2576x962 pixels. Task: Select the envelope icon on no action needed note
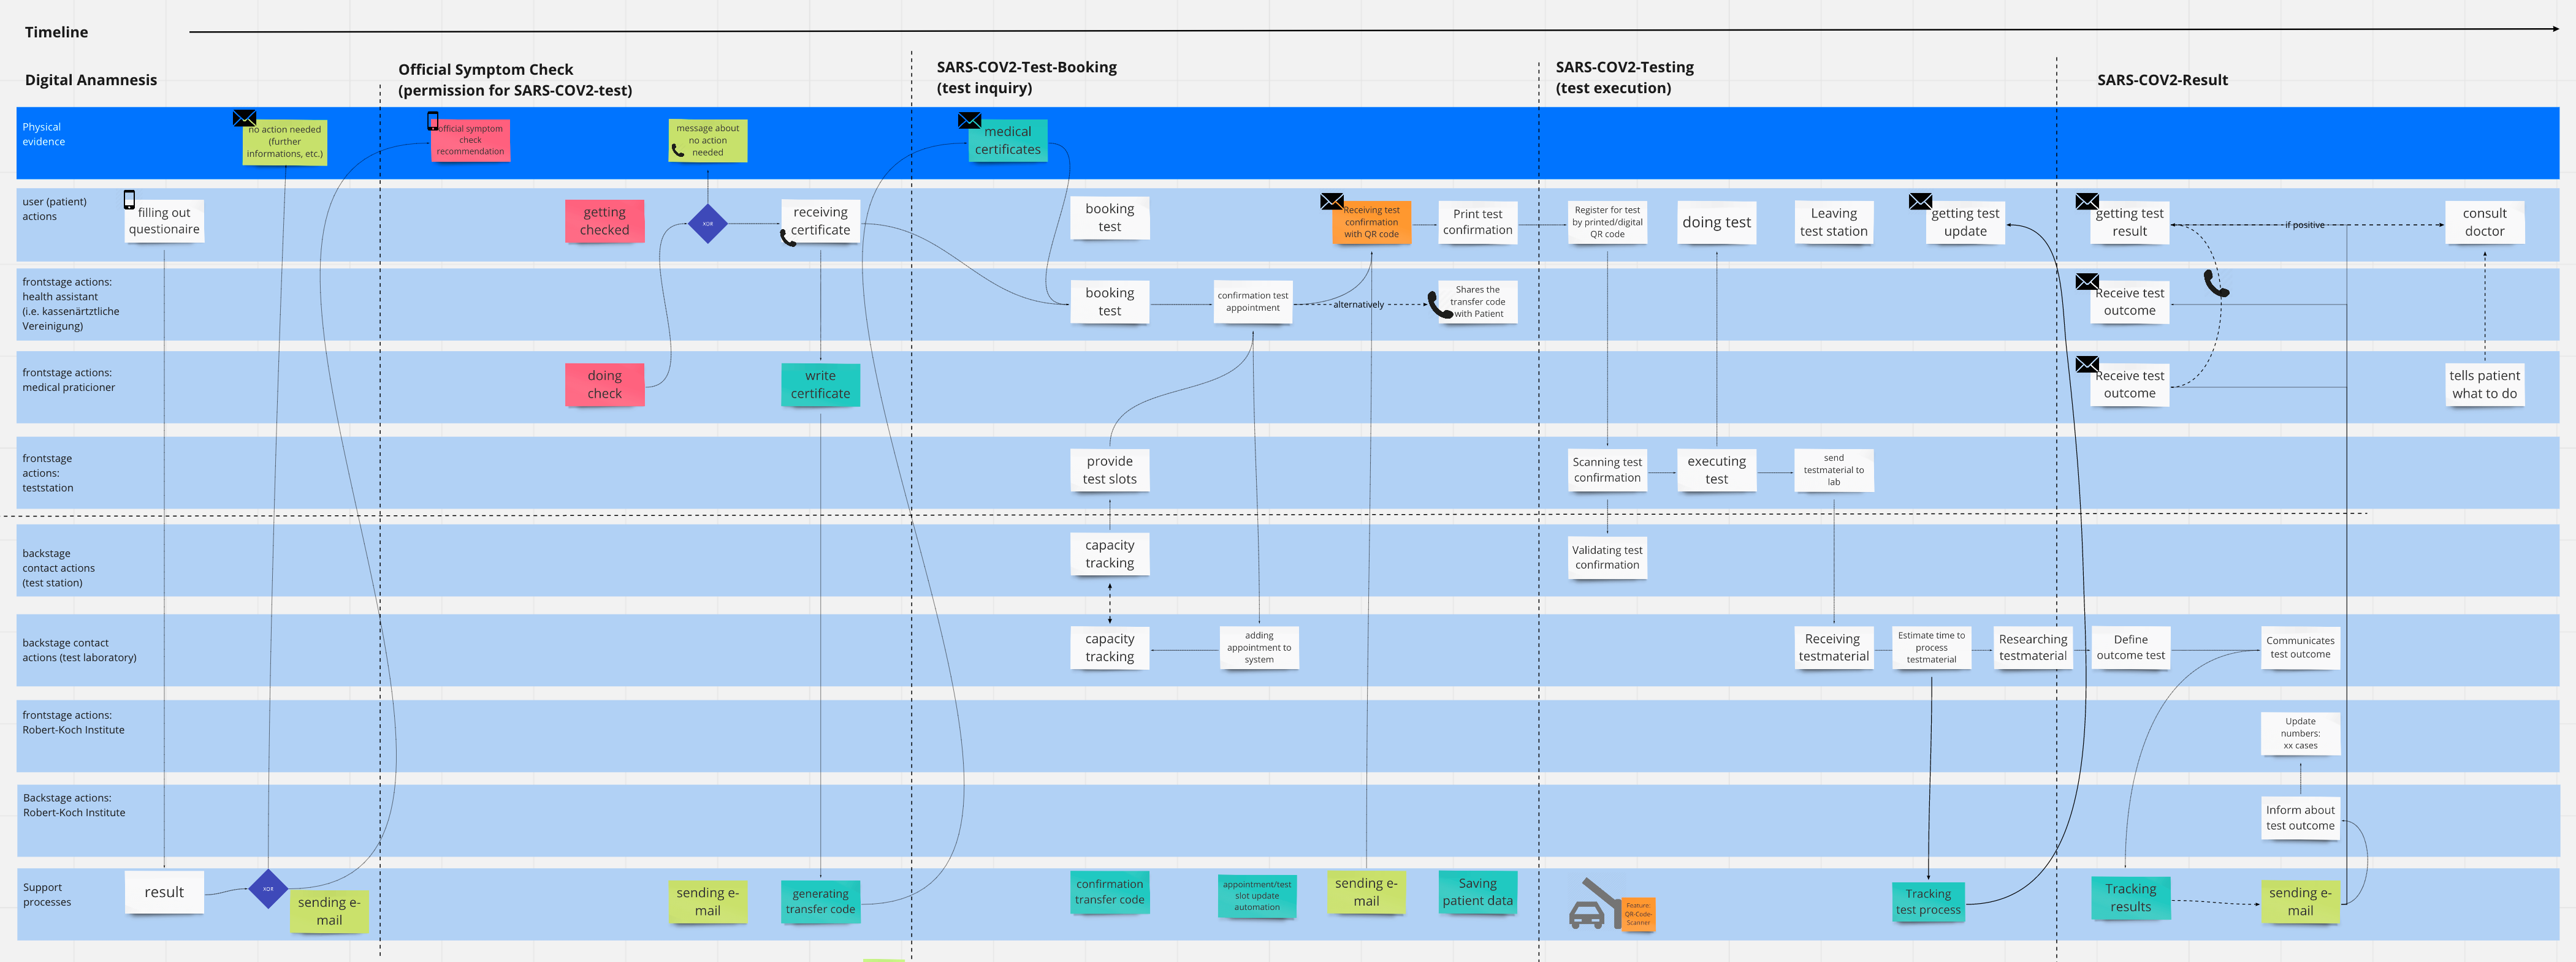click(x=244, y=118)
